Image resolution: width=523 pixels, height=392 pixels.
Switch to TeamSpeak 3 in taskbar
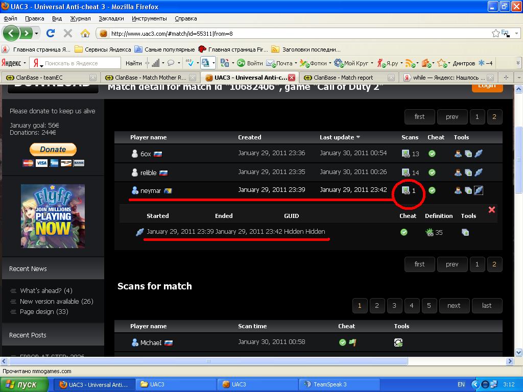coord(339,385)
